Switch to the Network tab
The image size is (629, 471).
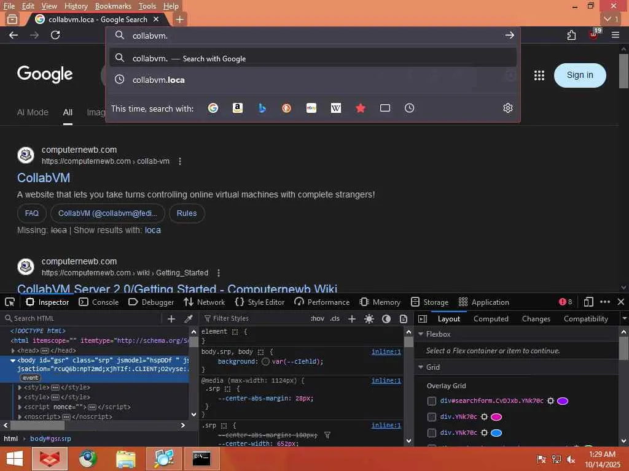click(204, 302)
